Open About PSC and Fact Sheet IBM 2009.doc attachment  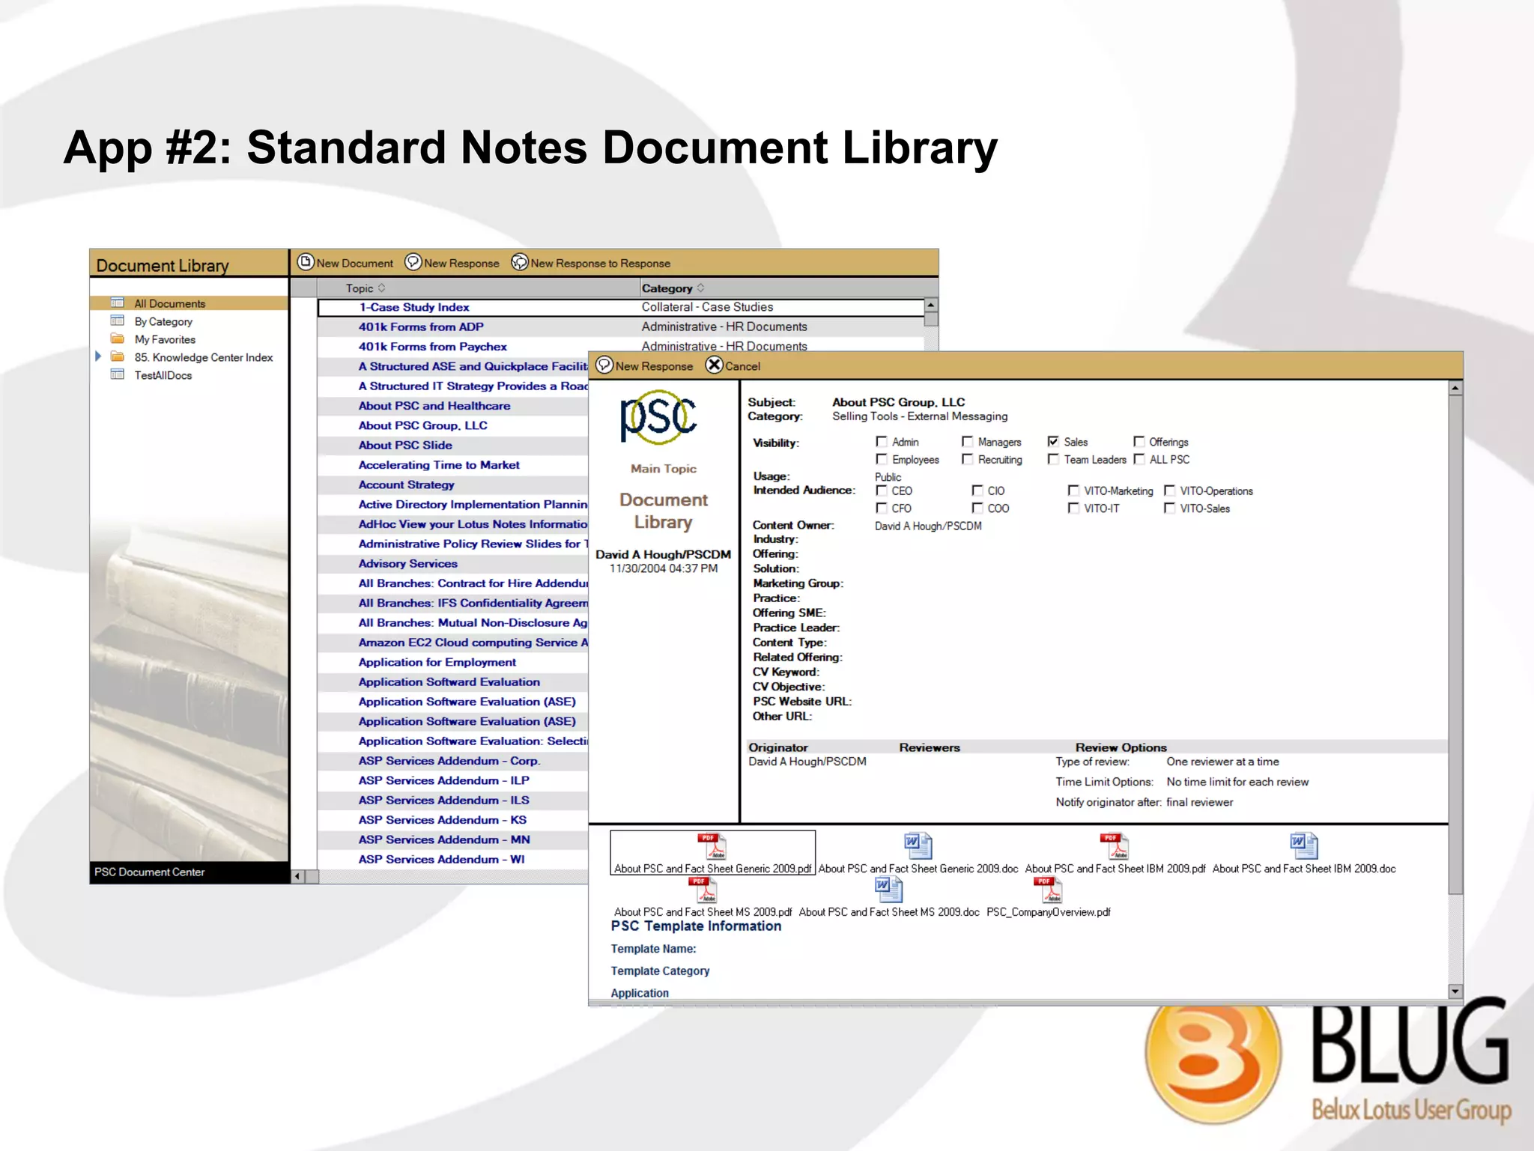(x=1304, y=852)
